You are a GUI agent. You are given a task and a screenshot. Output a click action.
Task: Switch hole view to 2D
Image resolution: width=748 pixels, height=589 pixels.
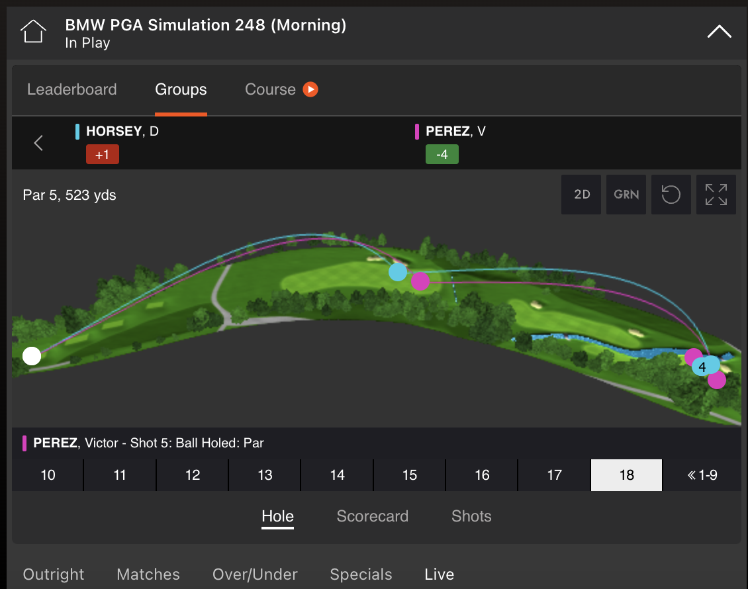pos(582,195)
